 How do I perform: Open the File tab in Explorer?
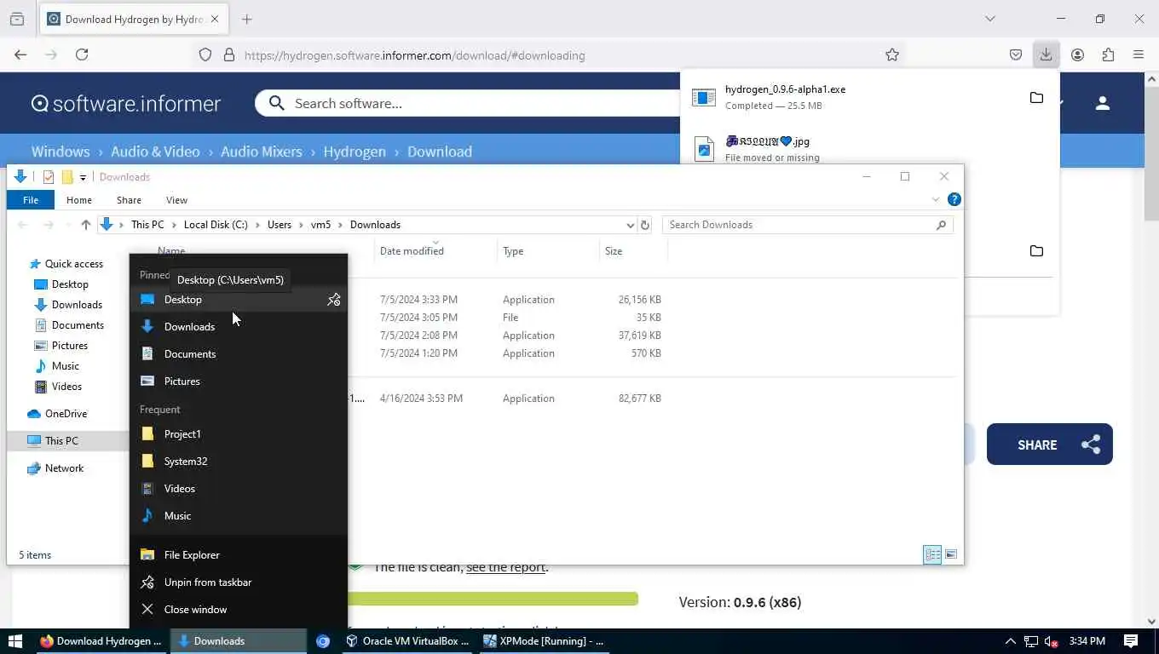click(x=31, y=200)
